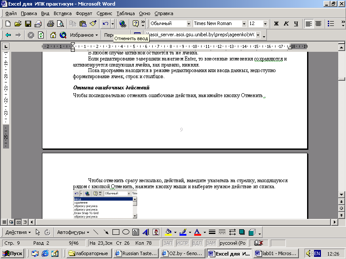Switch to lab01 Microsoft Word window
Image resolution: width=346 pixels, height=259 pixels.
(x=276, y=253)
